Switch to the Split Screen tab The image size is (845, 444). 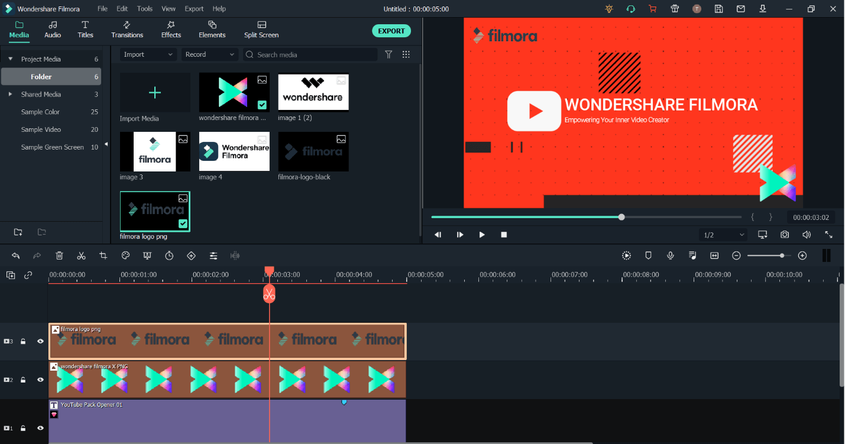click(x=261, y=30)
